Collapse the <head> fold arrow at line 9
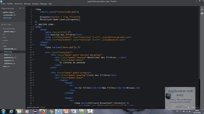The height and width of the screenshot is (114, 204). pyautogui.click(x=33, y=29)
